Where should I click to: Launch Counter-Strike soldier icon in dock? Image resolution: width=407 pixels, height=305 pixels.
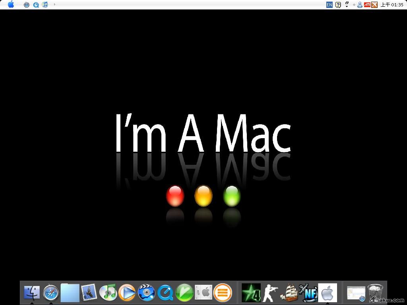[270, 293]
